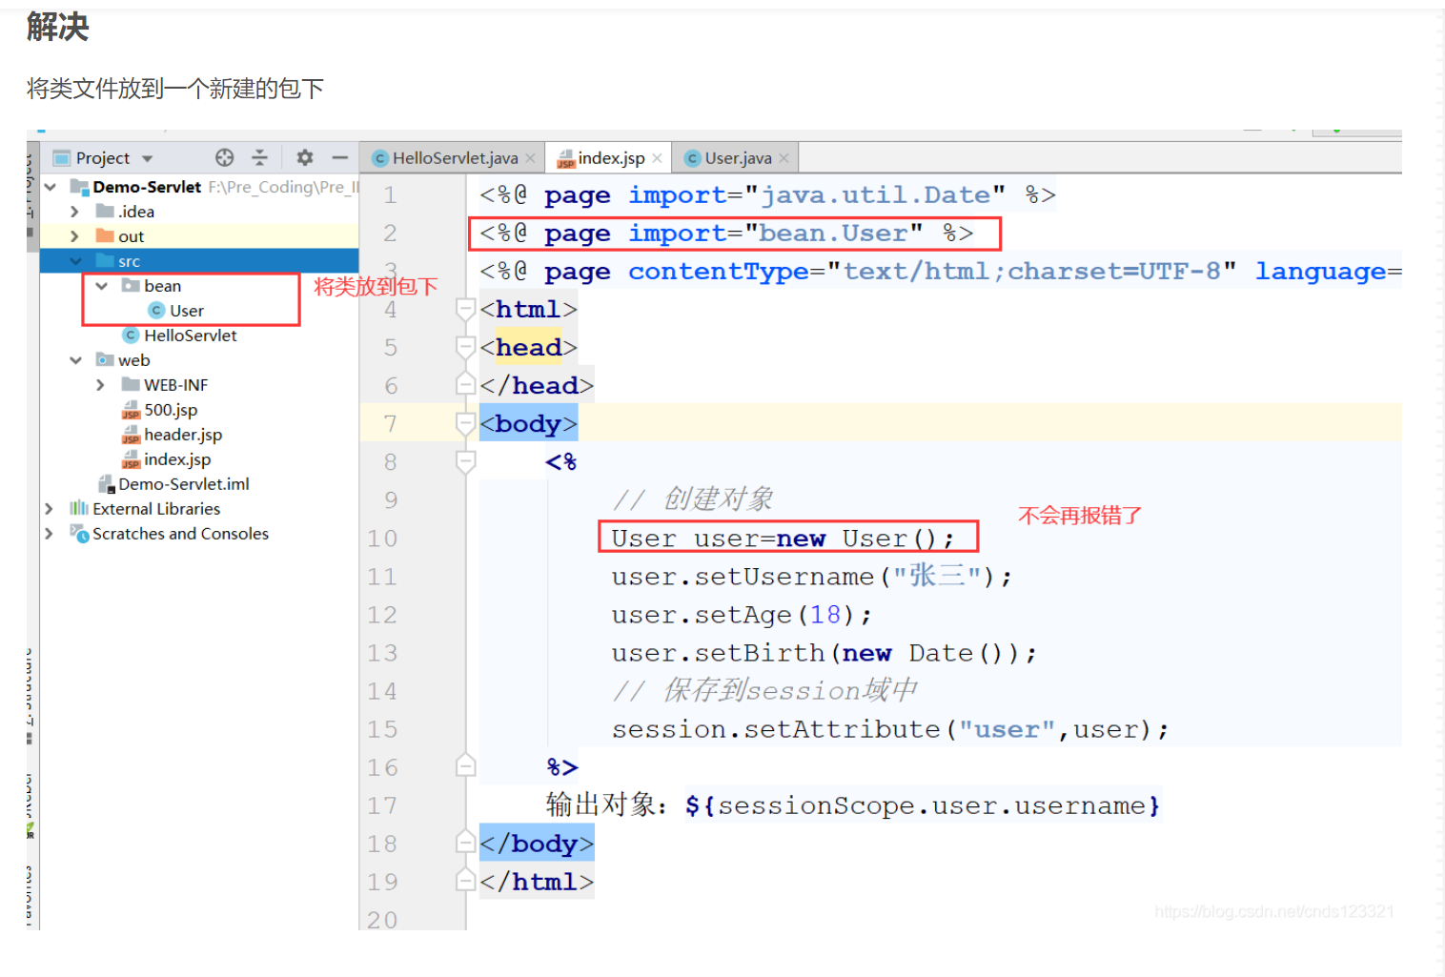Click the user.setUsername("张三") line
1445x977 pixels.
pos(811,576)
